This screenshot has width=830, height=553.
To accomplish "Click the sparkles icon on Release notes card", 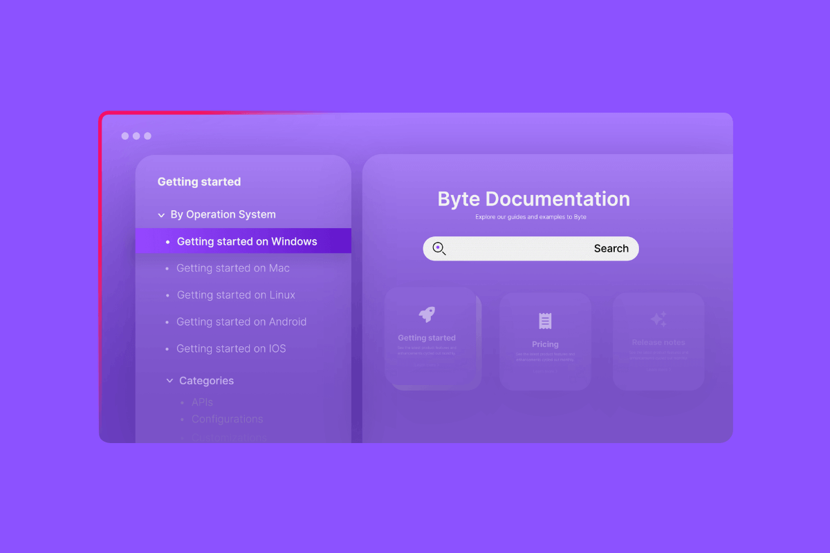I will (x=658, y=318).
